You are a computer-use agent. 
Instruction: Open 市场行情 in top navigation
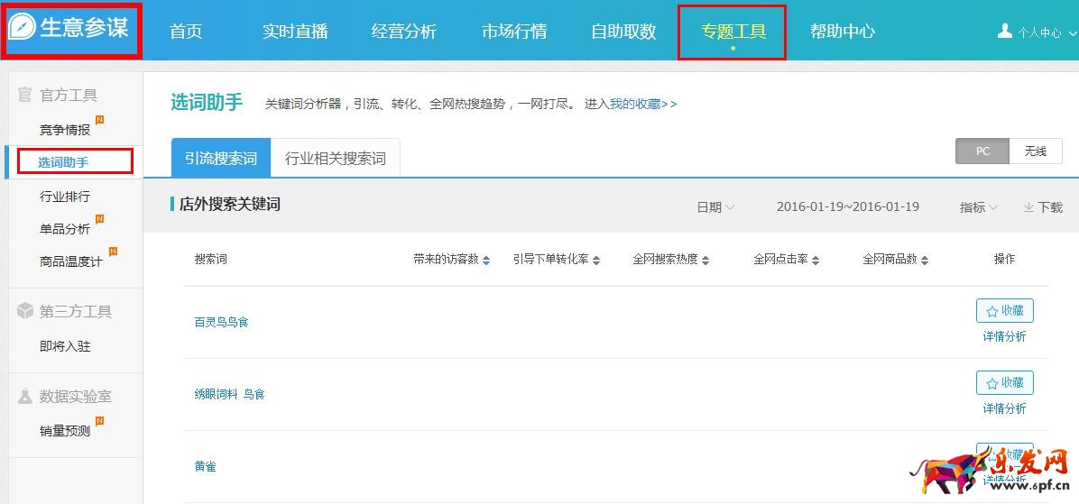tap(514, 32)
